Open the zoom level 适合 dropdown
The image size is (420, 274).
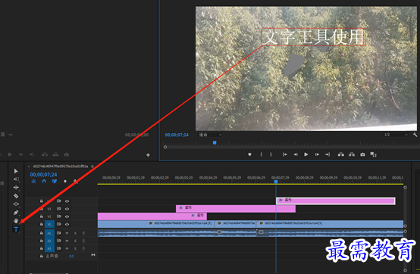pyautogui.click(x=210, y=135)
